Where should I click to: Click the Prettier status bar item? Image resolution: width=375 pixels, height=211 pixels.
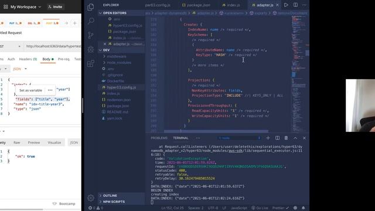coord(281,208)
